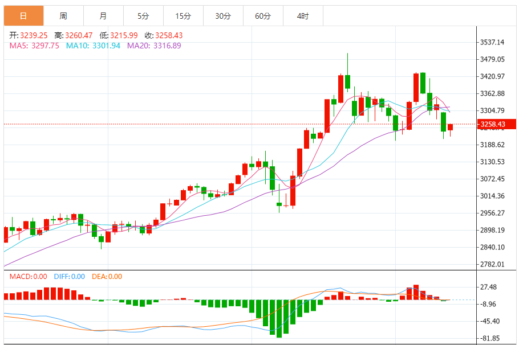Click the 2782.01 price axis label
This screenshot has height=345, width=519.
coord(492,264)
